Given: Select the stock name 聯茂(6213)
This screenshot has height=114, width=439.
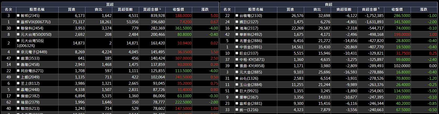Looking at the screenshot, I should 30,108.
